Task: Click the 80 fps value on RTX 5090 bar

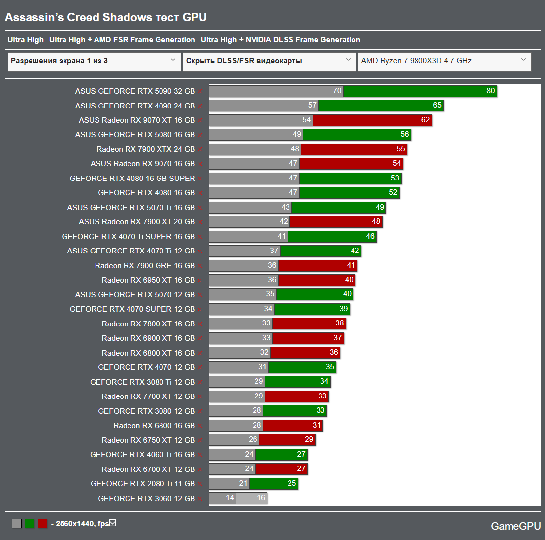Action: tap(490, 91)
